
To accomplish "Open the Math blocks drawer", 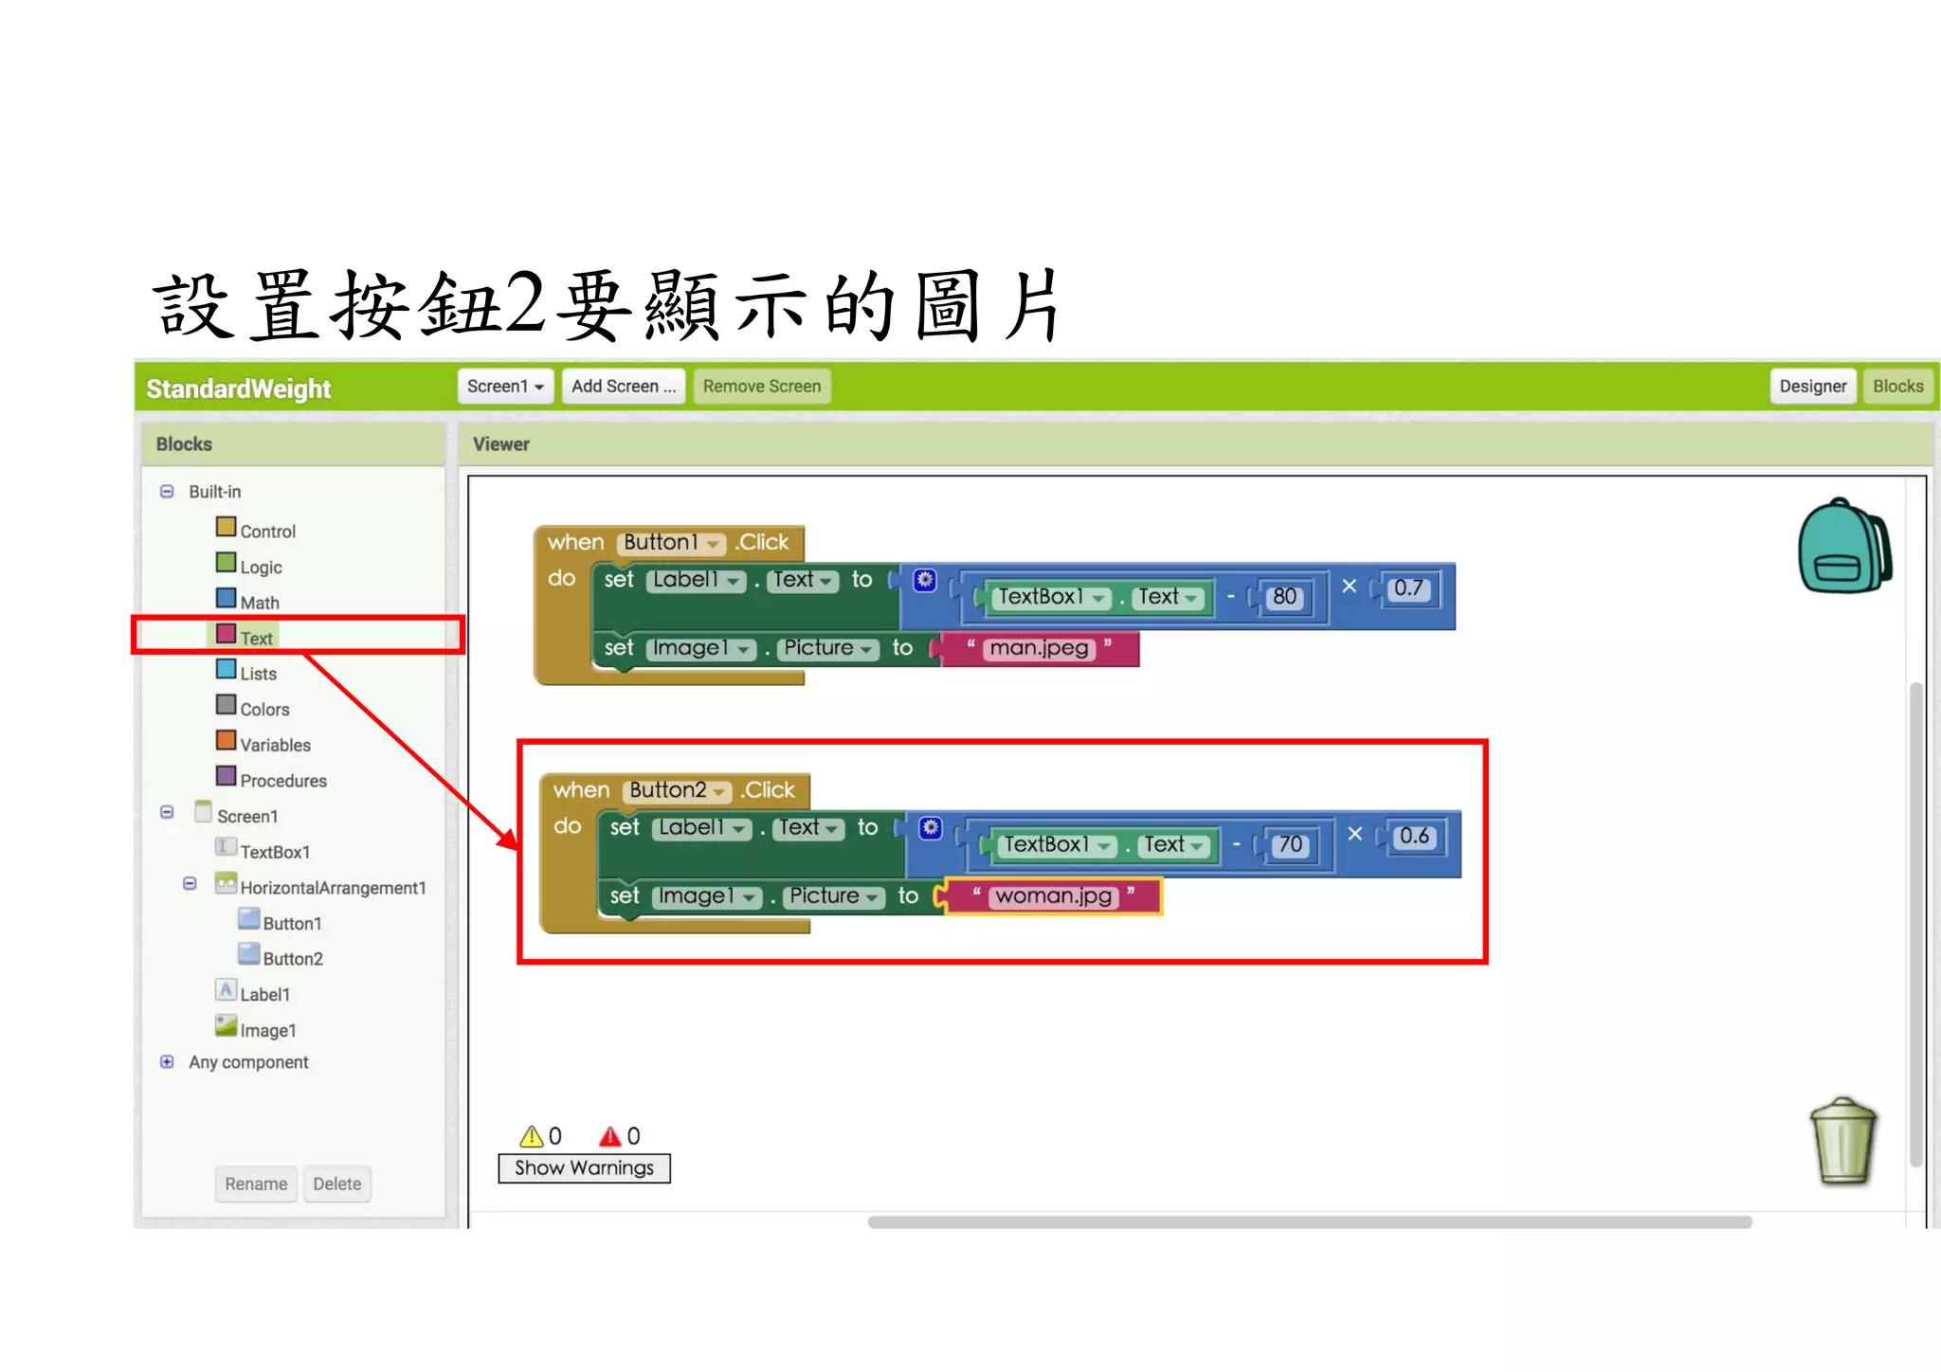I will [259, 603].
